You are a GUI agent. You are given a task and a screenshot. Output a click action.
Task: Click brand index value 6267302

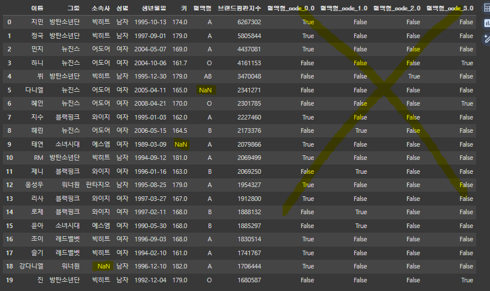249,22
